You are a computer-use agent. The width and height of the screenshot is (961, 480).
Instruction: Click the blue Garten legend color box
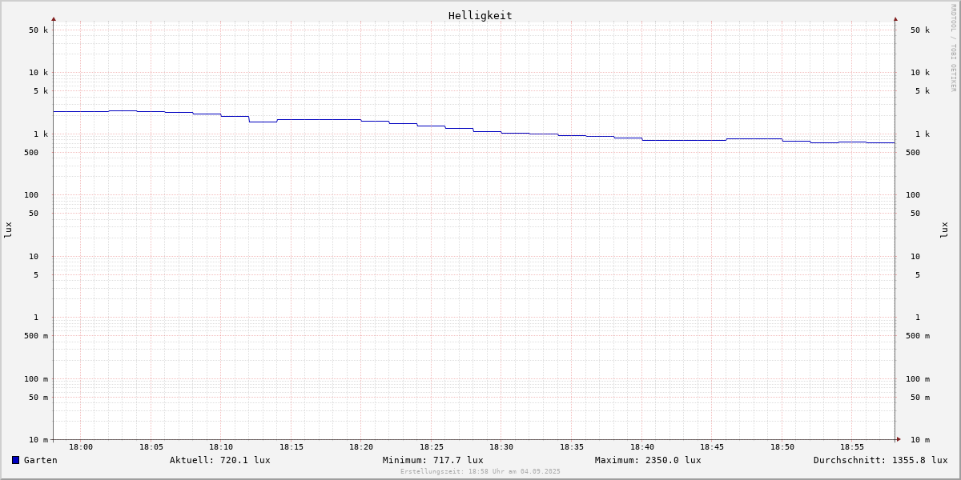(15, 460)
